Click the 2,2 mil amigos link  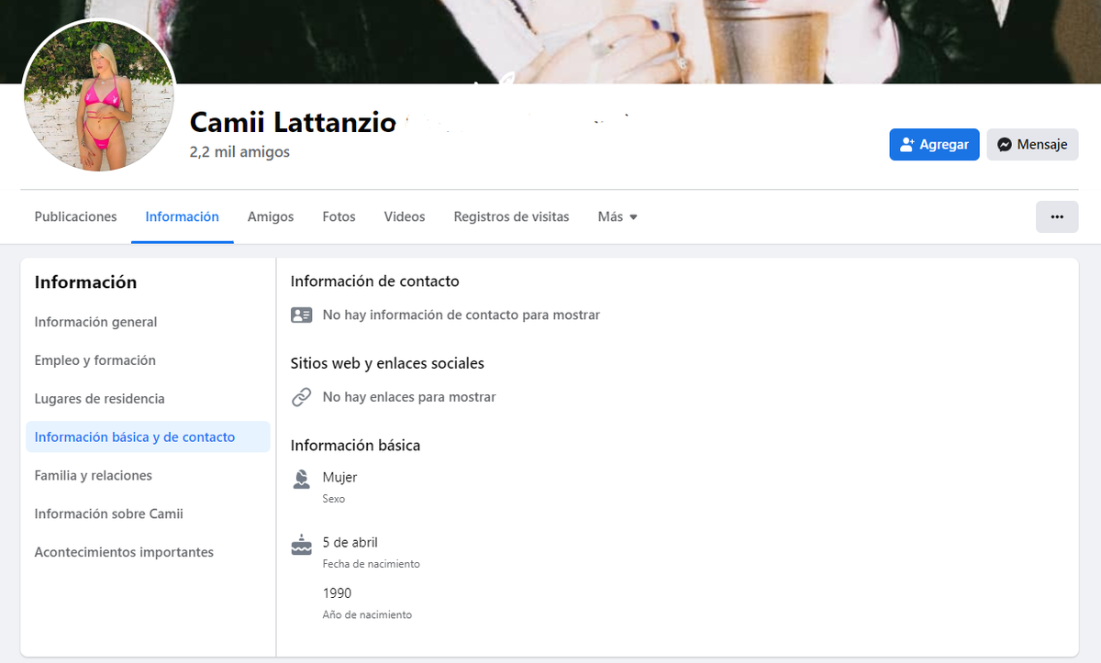(x=239, y=152)
